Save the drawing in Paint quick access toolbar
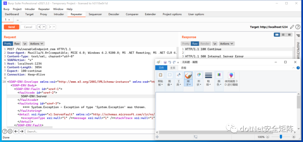The image size is (303, 142). coord(165,62)
